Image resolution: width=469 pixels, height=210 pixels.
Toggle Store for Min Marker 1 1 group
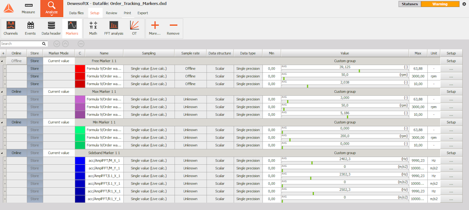(35, 122)
